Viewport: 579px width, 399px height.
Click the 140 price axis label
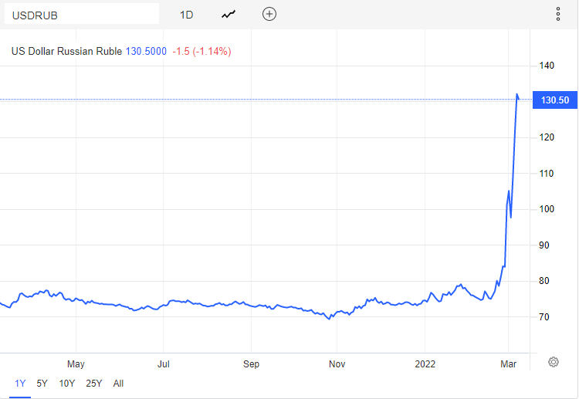click(547, 66)
